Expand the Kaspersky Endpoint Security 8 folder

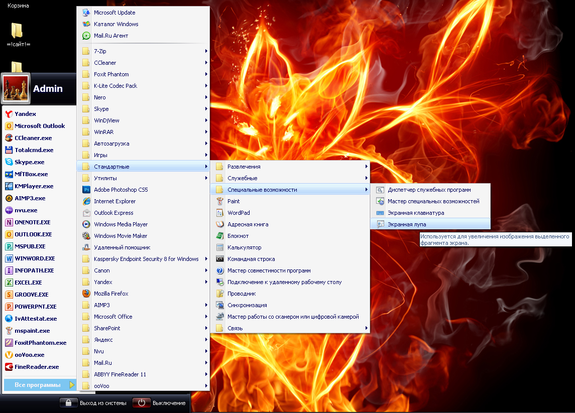[x=143, y=259]
